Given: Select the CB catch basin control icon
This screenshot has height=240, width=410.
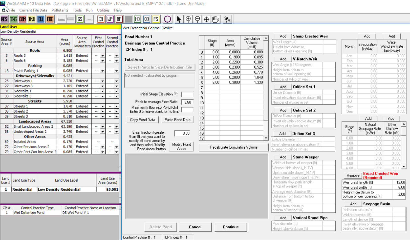Looking at the screenshot, I should pos(101,19).
